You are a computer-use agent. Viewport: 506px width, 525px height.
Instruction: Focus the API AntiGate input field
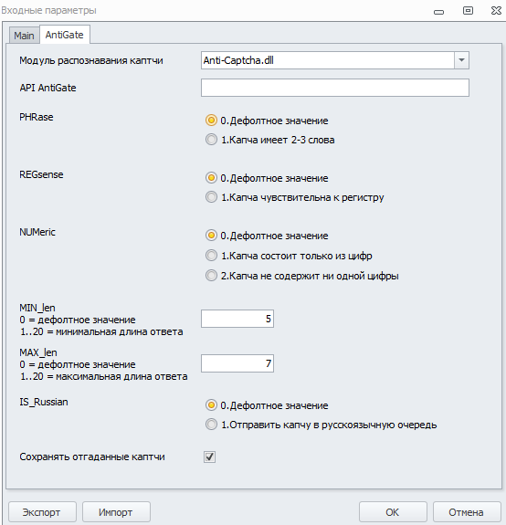pos(335,88)
